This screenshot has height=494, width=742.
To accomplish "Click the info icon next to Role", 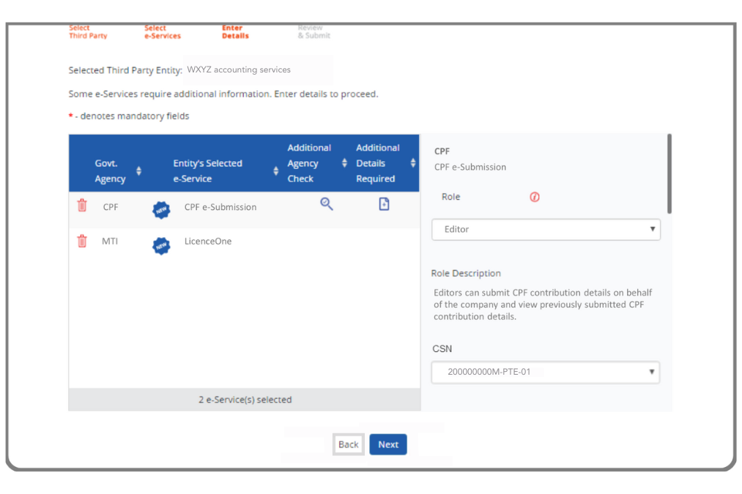I will 534,197.
